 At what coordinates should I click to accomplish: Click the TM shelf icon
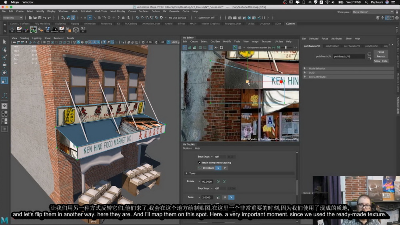pos(48,30)
